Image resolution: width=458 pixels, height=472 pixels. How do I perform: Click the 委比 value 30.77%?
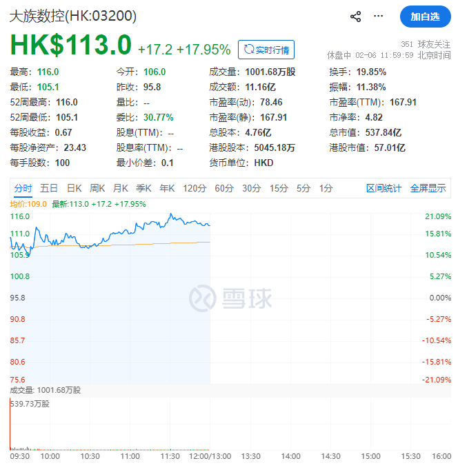pyautogui.click(x=159, y=117)
